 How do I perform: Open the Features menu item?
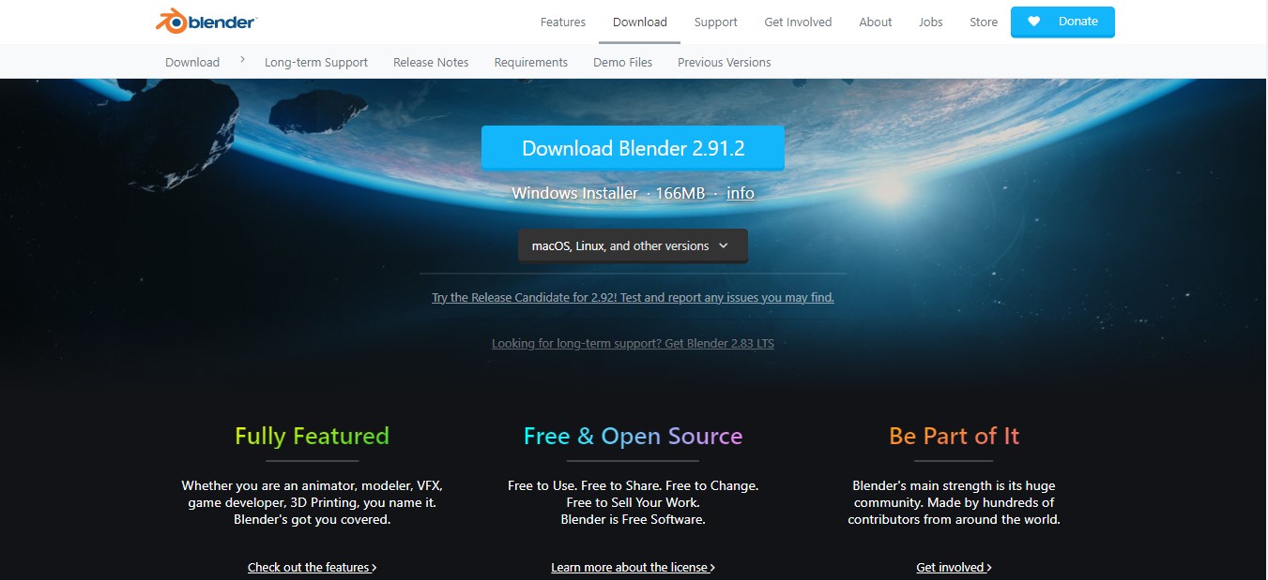click(x=563, y=22)
